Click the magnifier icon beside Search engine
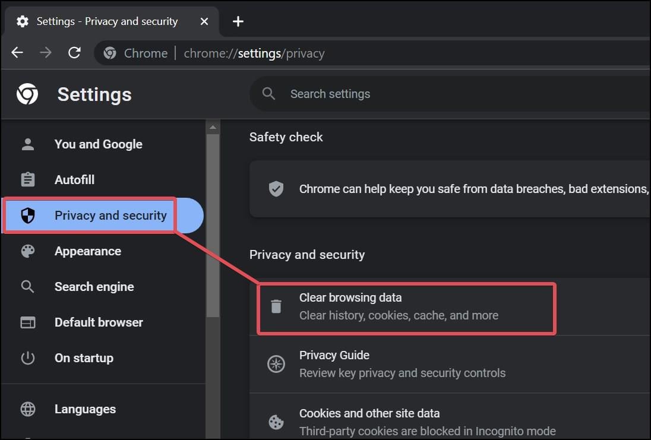Screen dimensions: 651x440 tap(28, 287)
